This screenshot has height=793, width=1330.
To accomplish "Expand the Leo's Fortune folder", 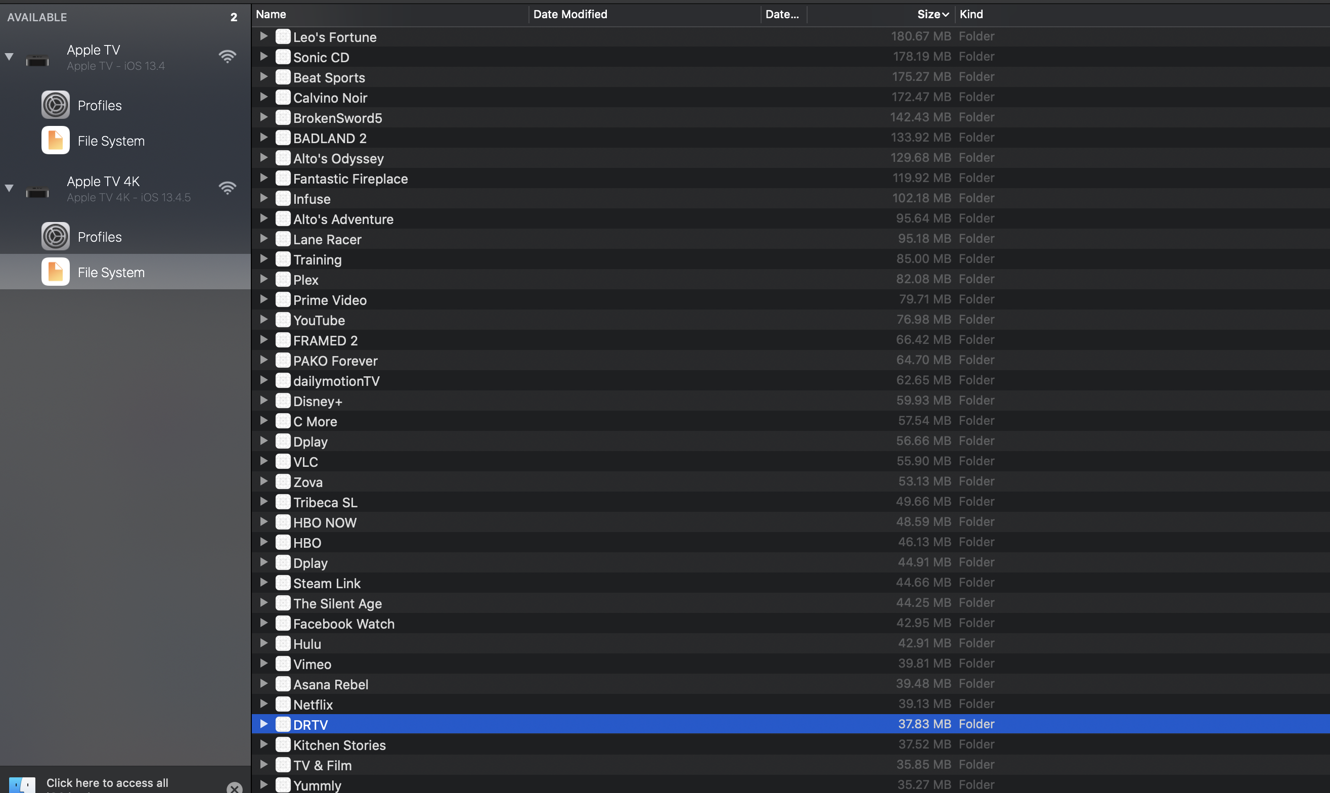I will [x=263, y=36].
